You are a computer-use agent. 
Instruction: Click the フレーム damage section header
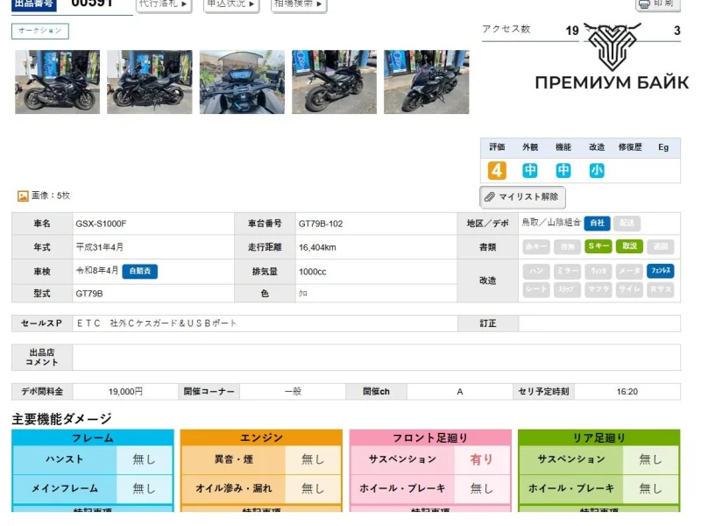[x=92, y=437]
